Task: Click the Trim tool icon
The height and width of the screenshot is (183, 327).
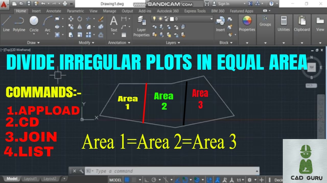Action: pyautogui.click(x=88, y=19)
